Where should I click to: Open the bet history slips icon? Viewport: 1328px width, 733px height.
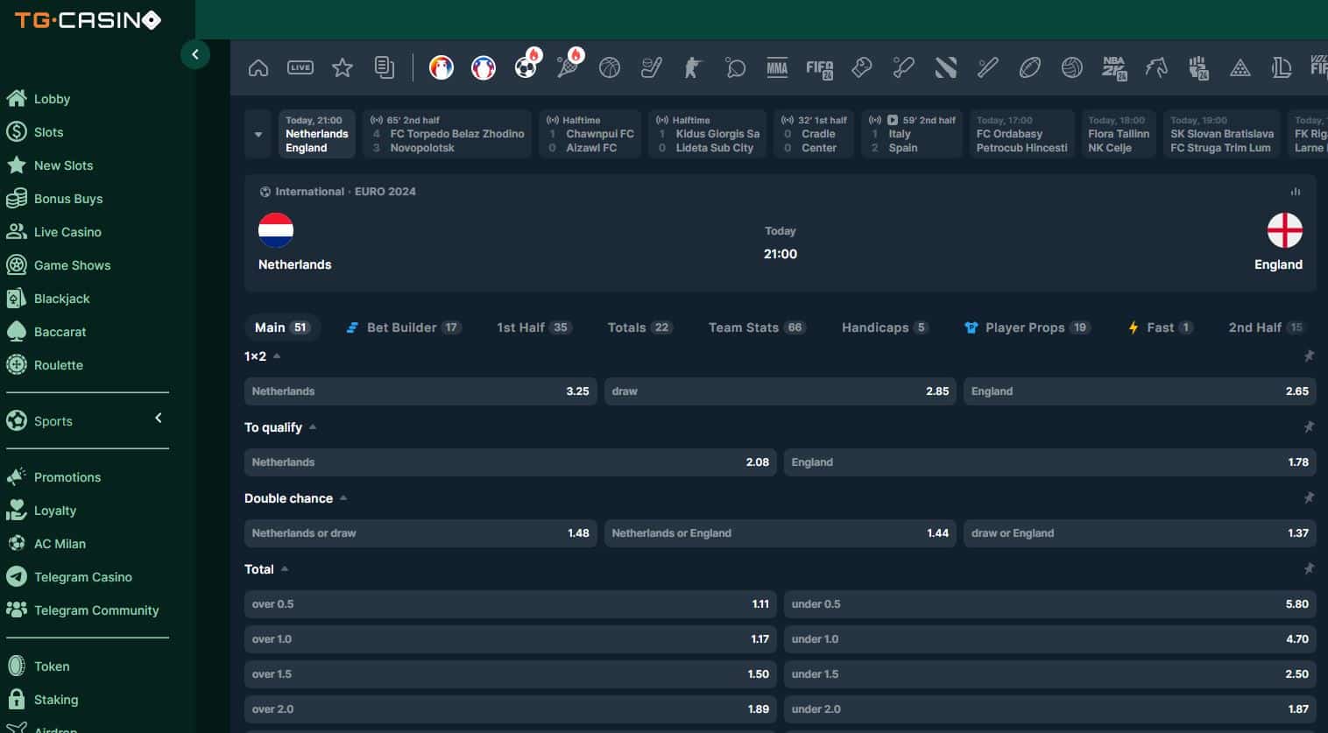[385, 67]
